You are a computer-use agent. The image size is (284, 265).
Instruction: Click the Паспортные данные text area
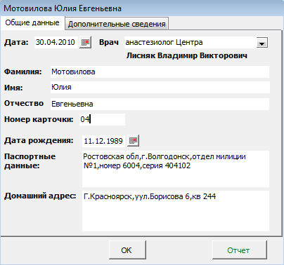click(x=176, y=169)
